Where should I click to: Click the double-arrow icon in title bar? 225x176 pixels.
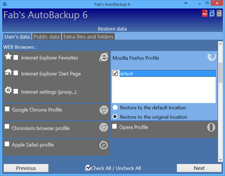[186, 3]
